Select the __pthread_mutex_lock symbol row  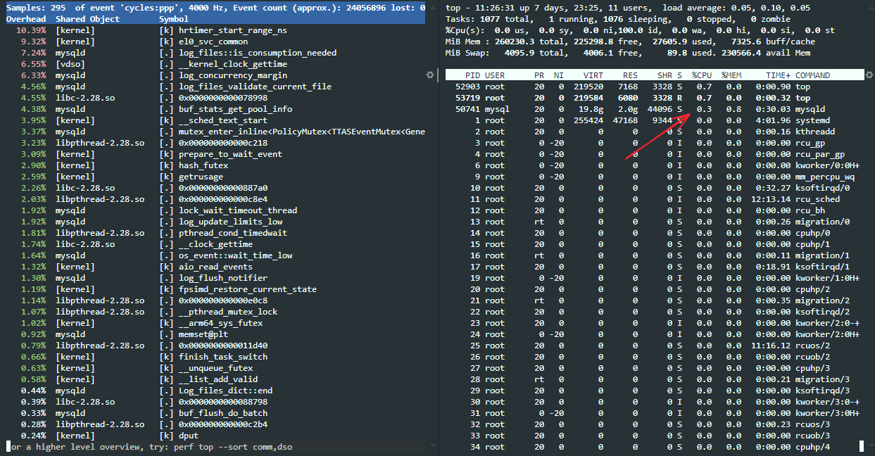pyautogui.click(x=215, y=312)
